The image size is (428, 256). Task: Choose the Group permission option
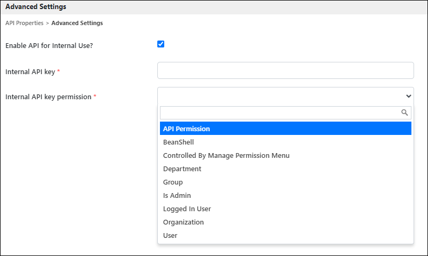286,182
